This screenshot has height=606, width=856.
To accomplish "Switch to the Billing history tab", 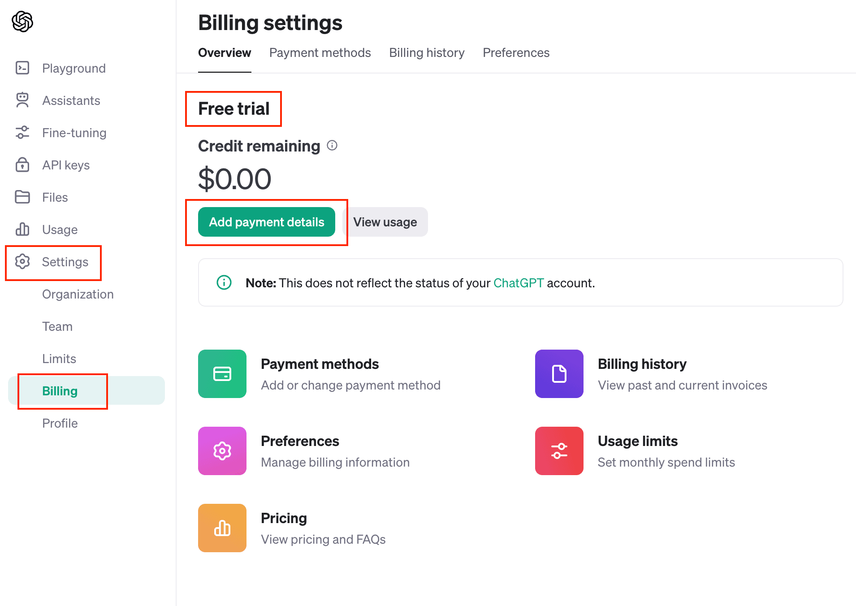I will pos(427,53).
